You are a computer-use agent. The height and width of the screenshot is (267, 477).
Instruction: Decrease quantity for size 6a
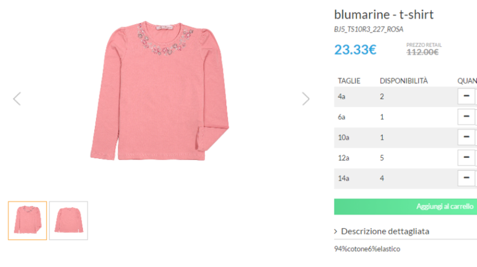tap(466, 116)
